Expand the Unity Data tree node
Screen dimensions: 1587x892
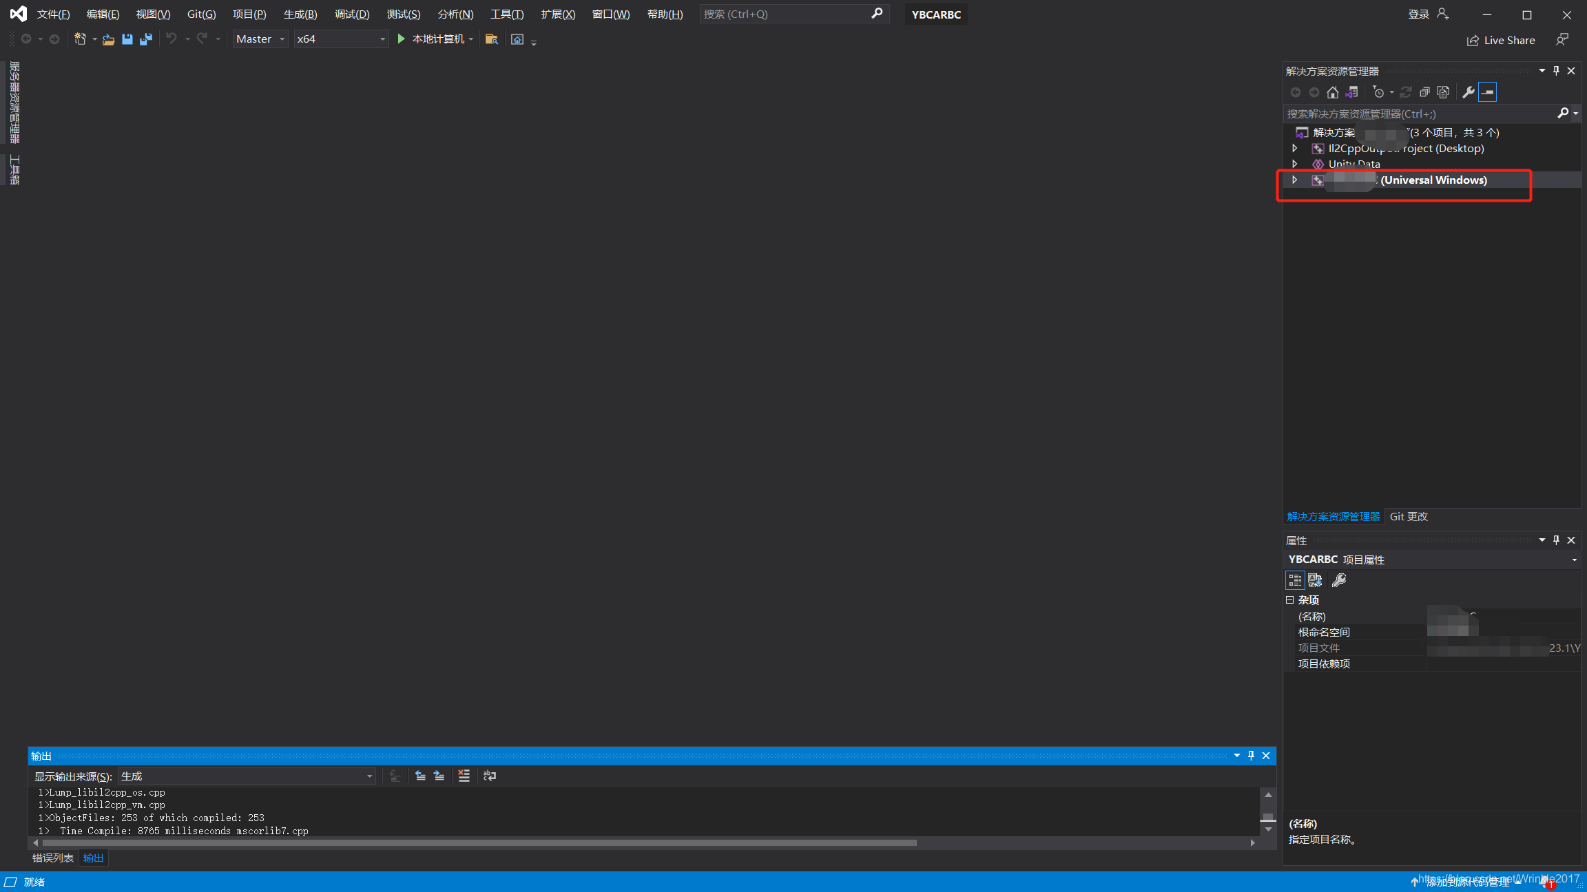(x=1295, y=164)
